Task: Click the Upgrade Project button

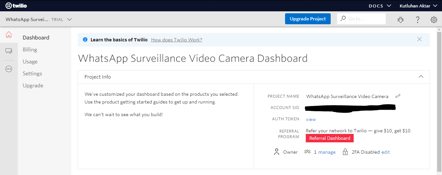Action: tap(308, 19)
